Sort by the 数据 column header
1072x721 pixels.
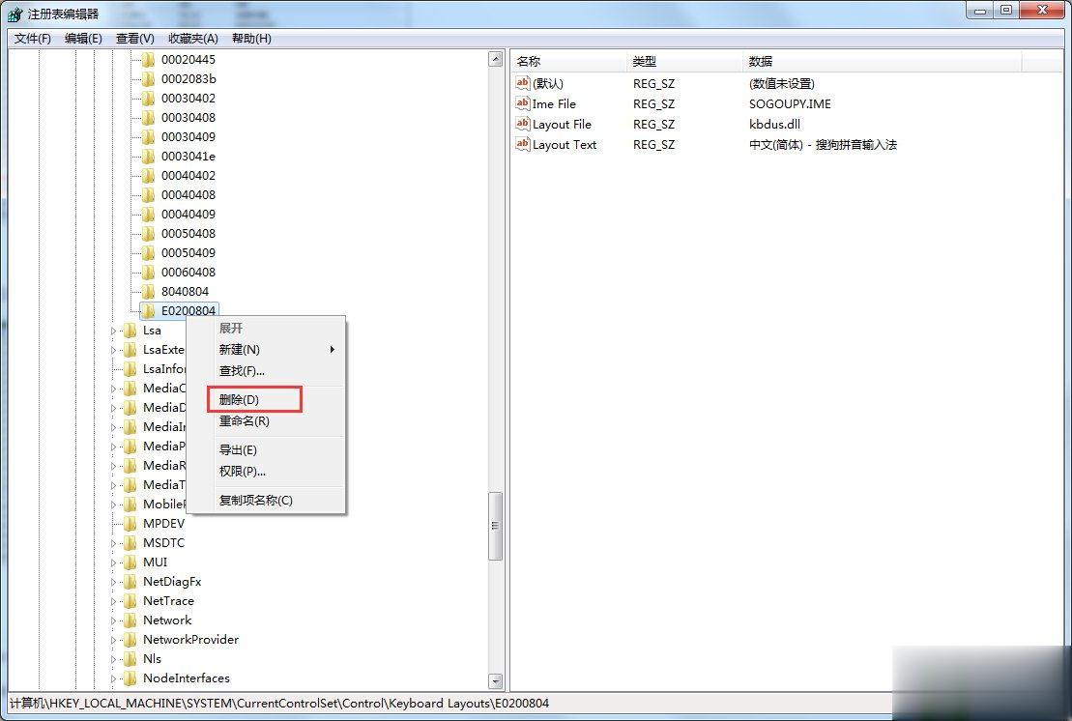pos(882,62)
